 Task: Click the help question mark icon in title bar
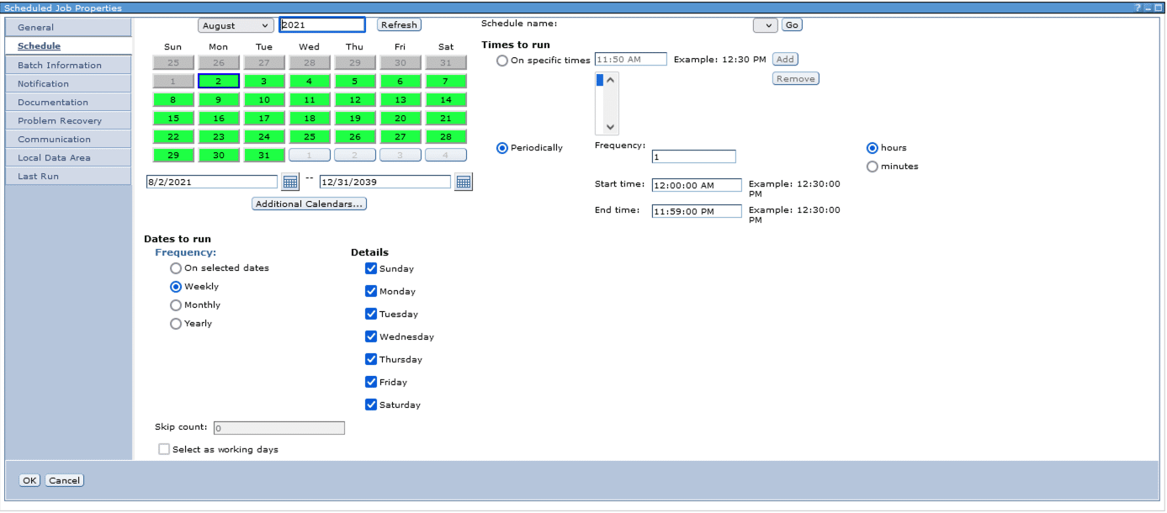[x=1138, y=8]
